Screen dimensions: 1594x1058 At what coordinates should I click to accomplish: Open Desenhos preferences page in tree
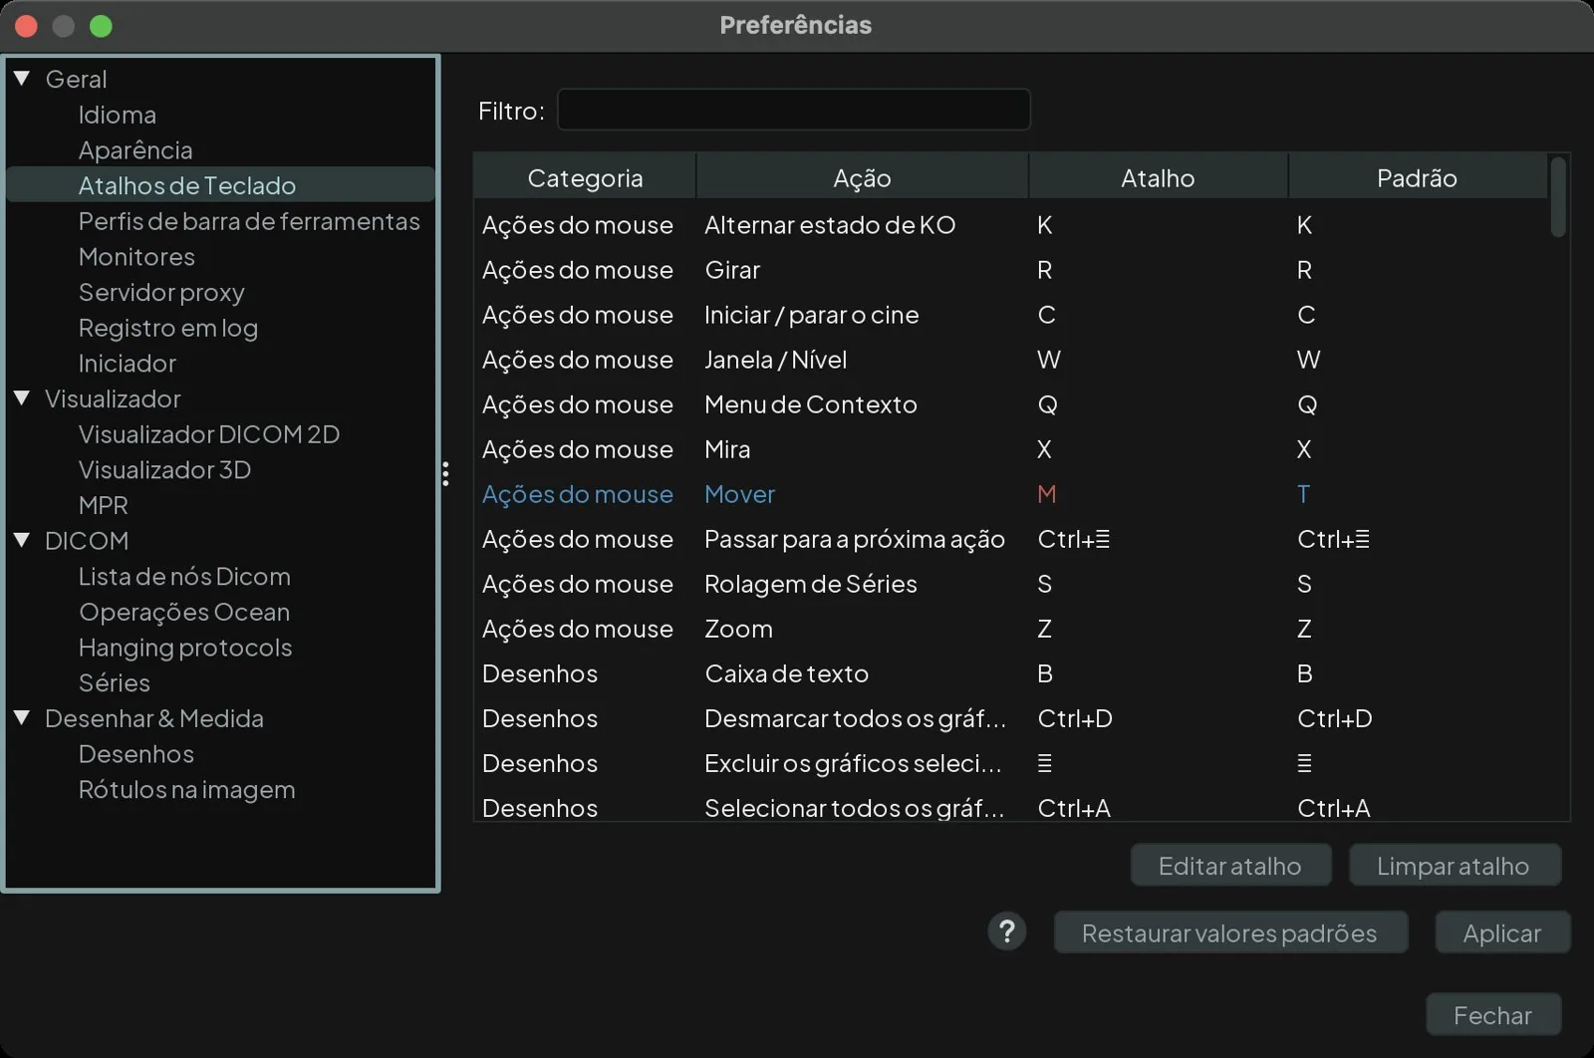(x=136, y=754)
